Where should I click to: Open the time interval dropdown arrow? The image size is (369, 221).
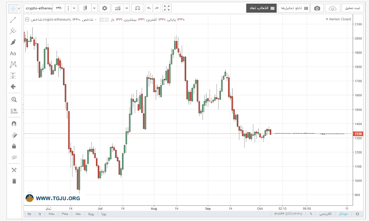click(74, 8)
